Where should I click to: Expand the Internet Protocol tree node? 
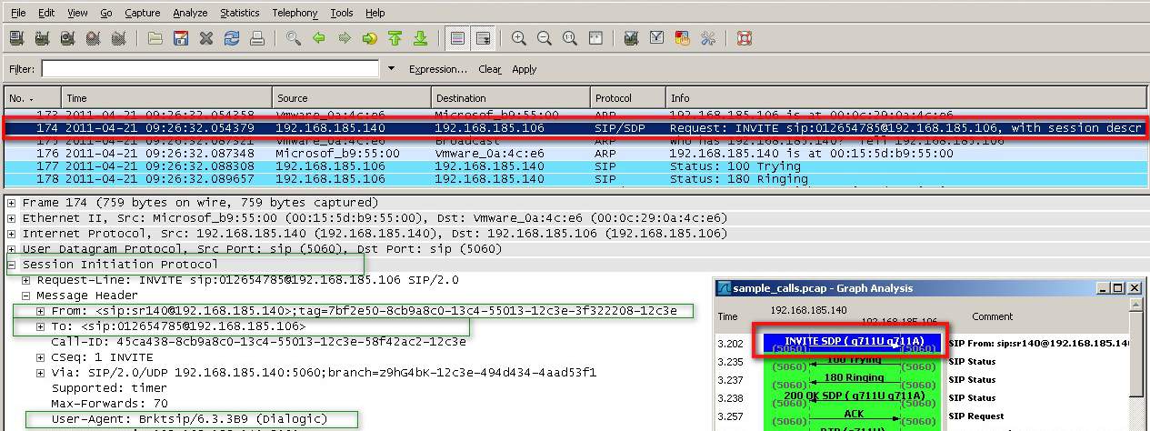point(12,234)
